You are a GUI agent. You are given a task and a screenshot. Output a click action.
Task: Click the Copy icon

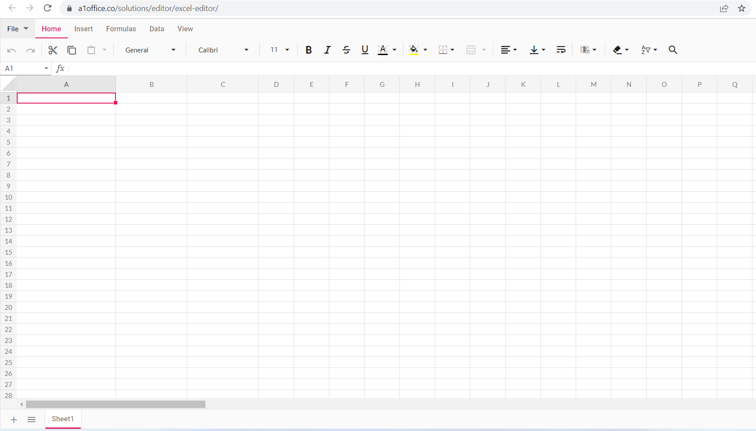tap(71, 50)
